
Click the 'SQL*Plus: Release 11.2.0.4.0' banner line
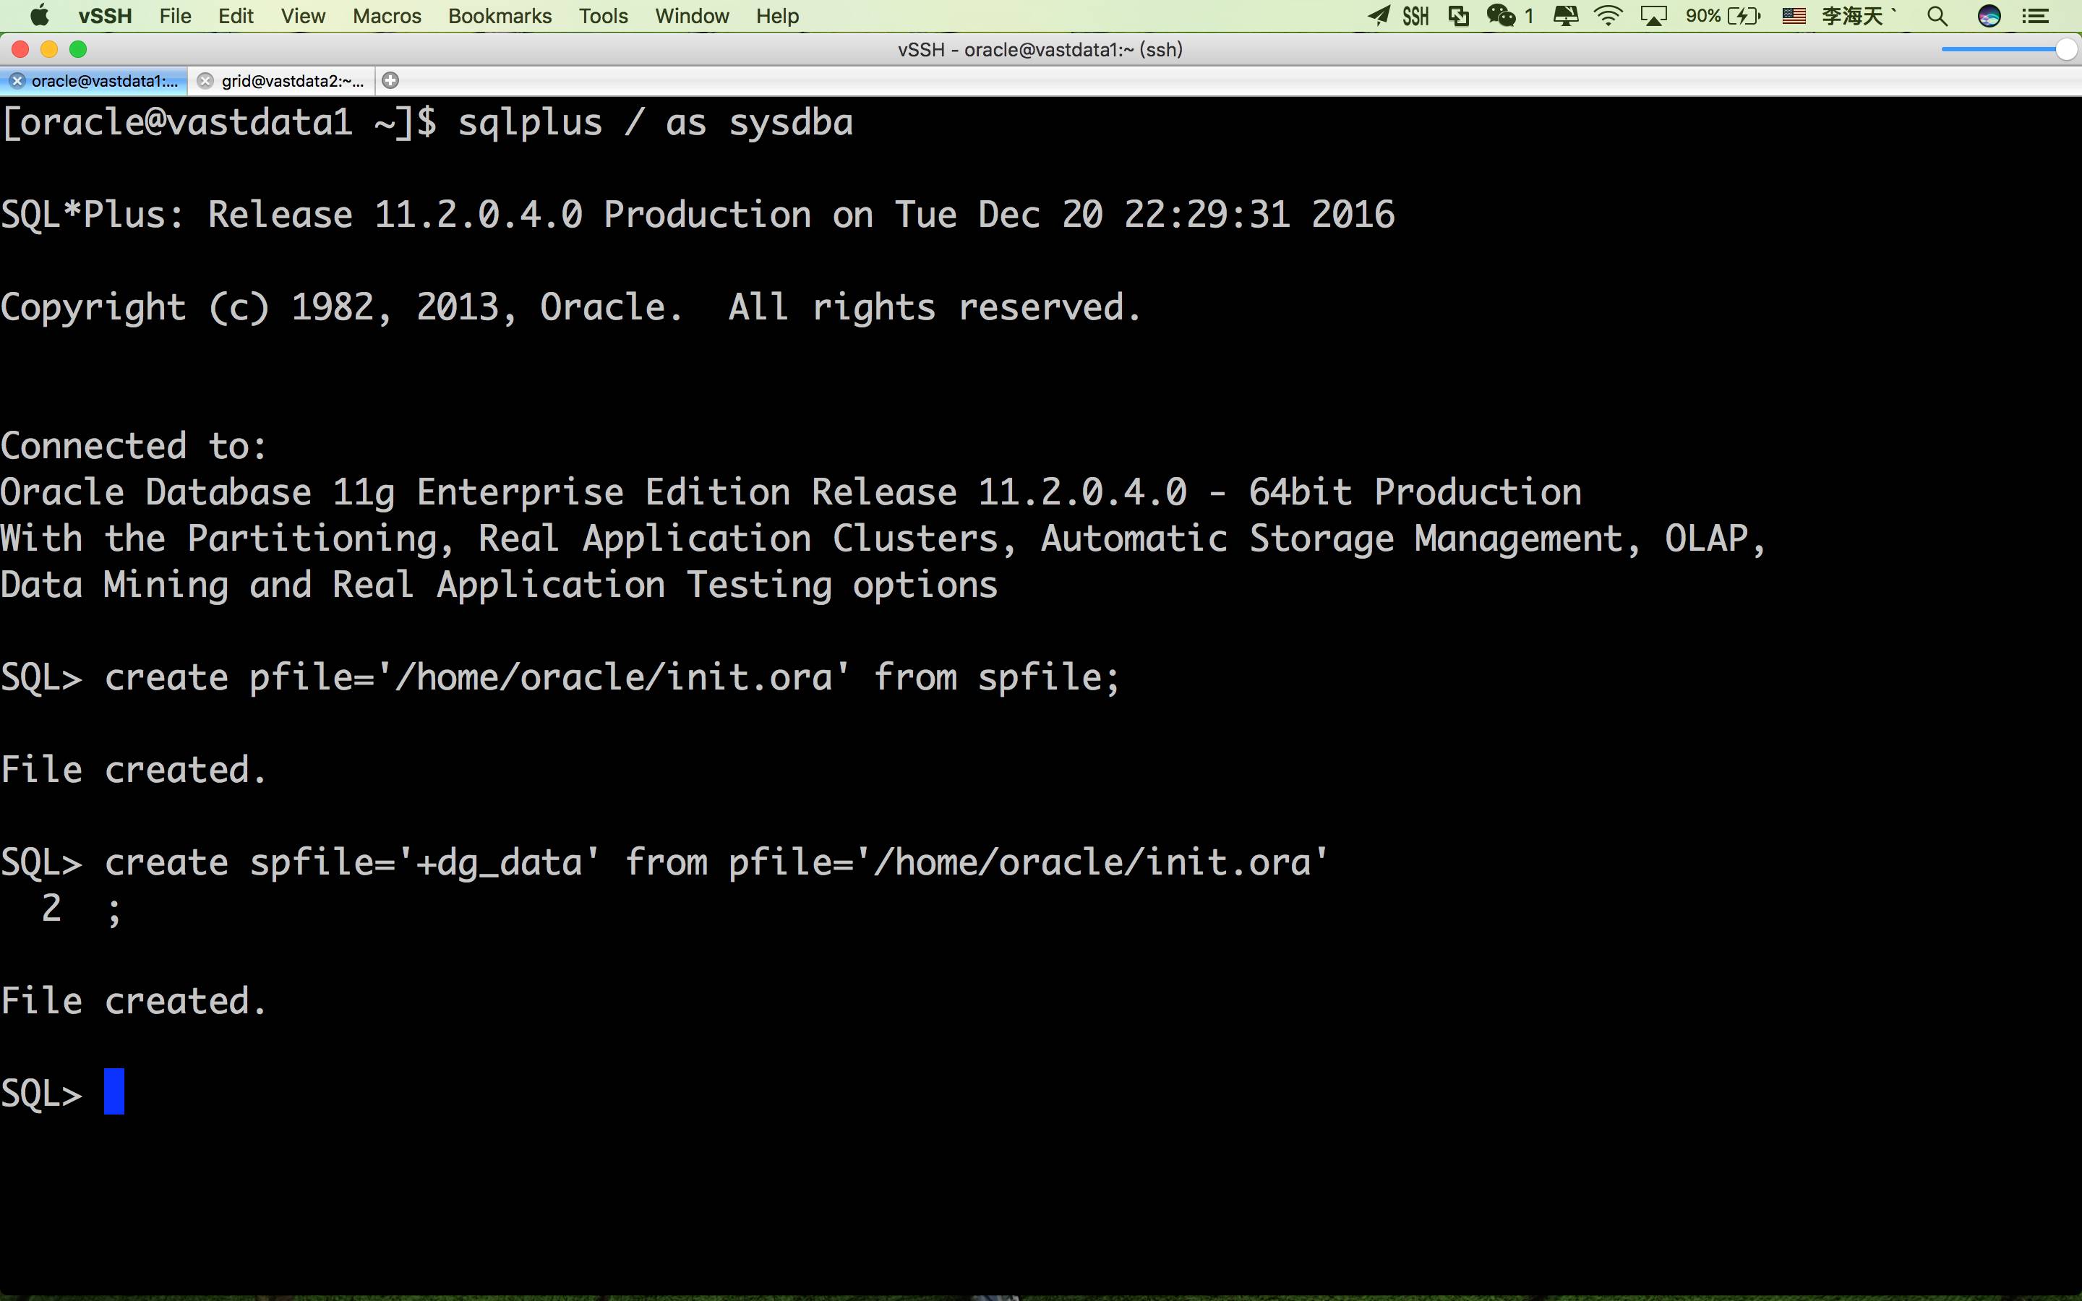[x=698, y=214]
